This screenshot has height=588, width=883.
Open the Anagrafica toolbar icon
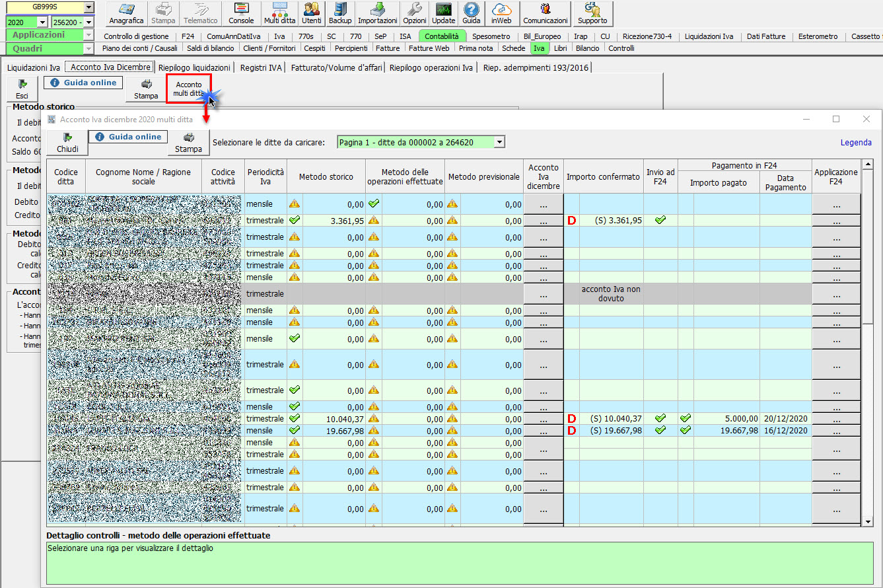point(126,13)
